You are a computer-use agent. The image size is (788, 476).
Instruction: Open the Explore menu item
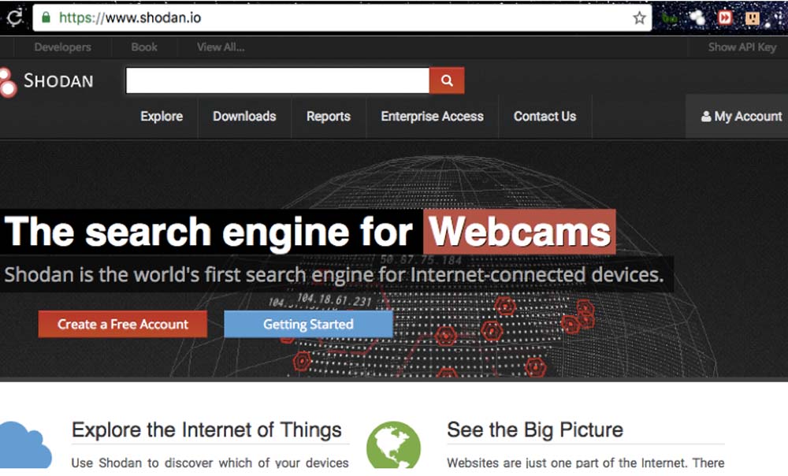162,116
